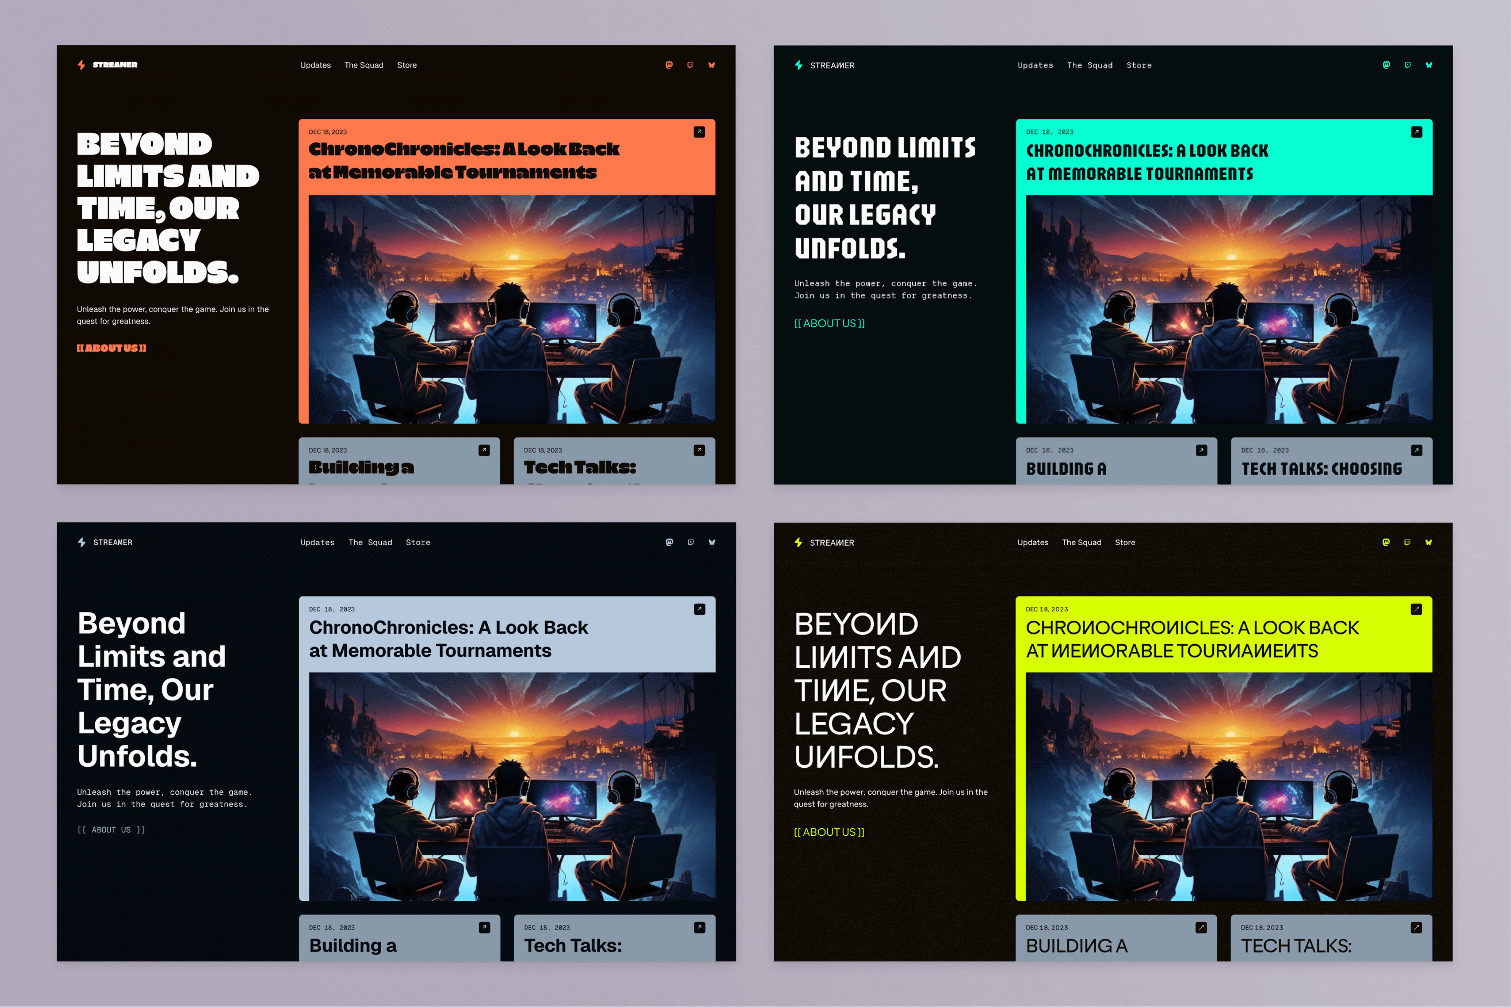
Task: Open arrow icon on orange ChronoChronicles card
Action: click(x=699, y=132)
